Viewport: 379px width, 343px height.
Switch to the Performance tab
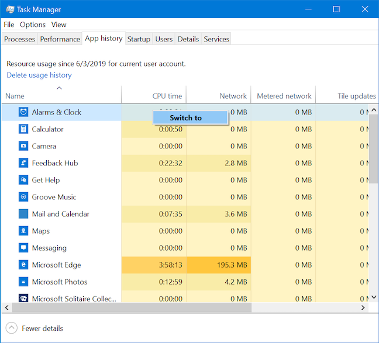60,39
